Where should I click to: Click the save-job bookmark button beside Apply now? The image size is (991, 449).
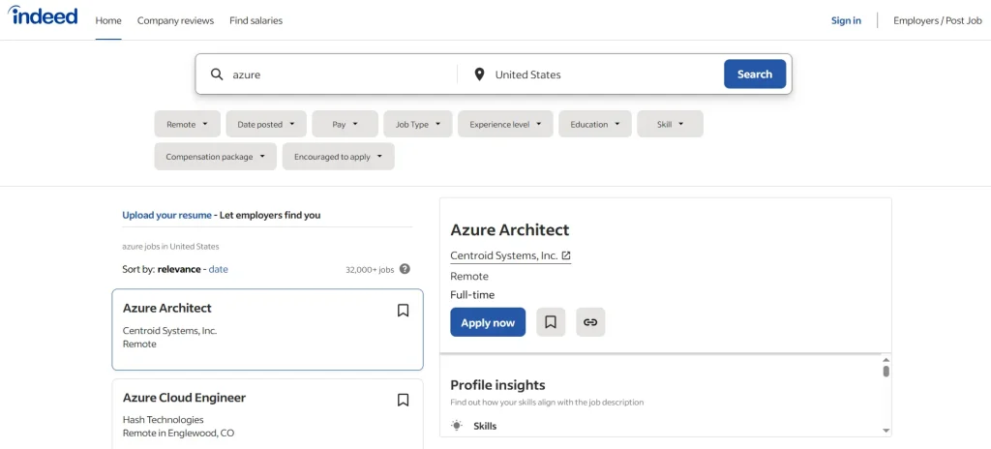(x=551, y=322)
